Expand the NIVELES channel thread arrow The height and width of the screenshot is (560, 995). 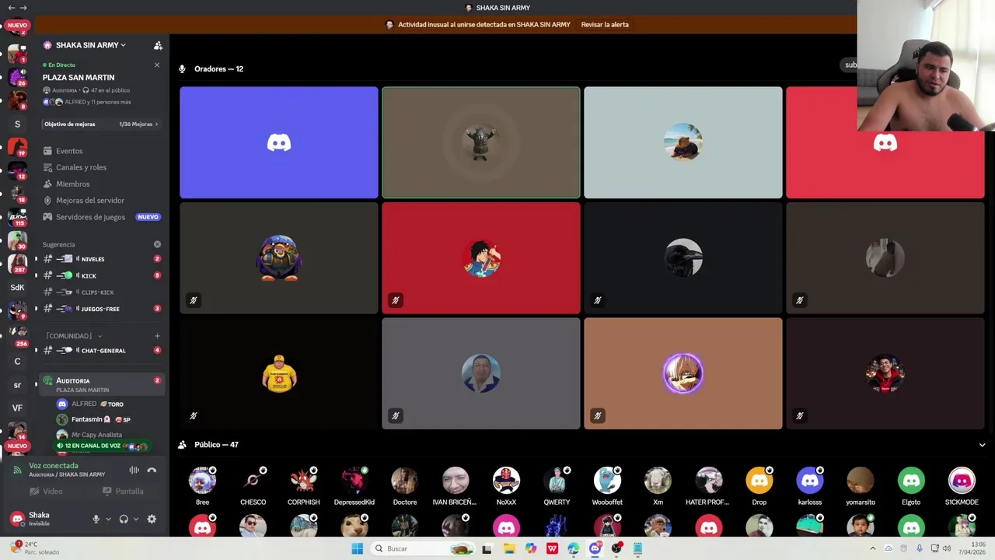pyautogui.click(x=36, y=259)
